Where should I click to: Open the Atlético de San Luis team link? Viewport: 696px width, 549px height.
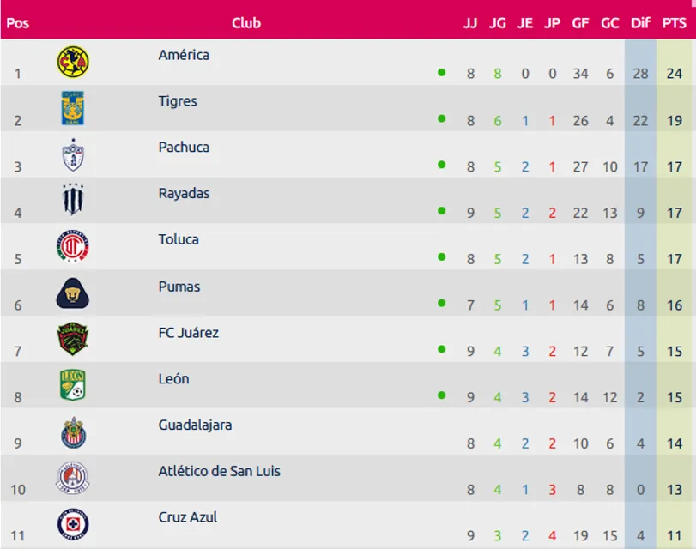219,471
